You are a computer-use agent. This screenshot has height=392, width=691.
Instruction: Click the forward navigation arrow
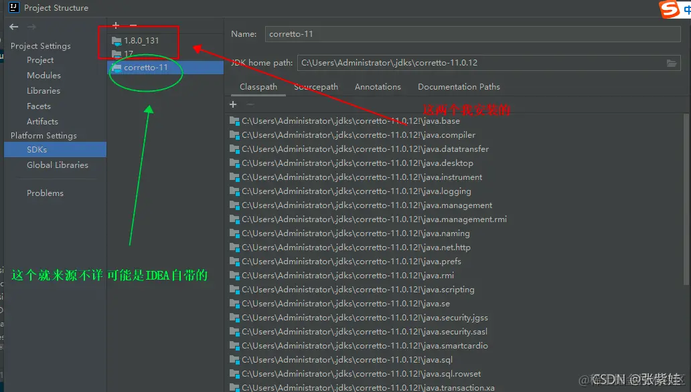tap(31, 27)
